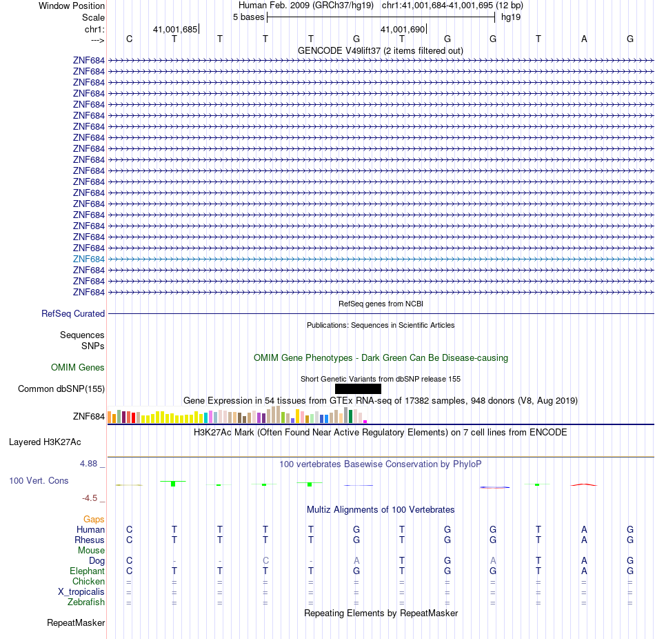Click the chr1:41,001,684-41,001,695 (12 bp) position text
The image size is (655, 639).
452,6
